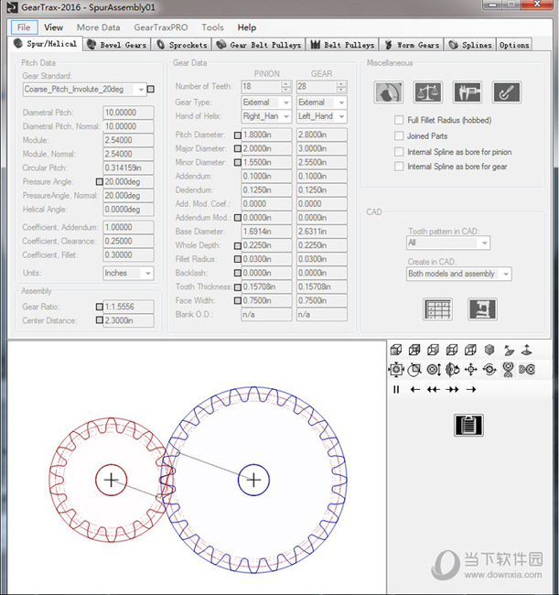Image resolution: width=559 pixels, height=595 pixels.
Task: Open the balance scale icon in Miscellaneous
Action: click(428, 92)
